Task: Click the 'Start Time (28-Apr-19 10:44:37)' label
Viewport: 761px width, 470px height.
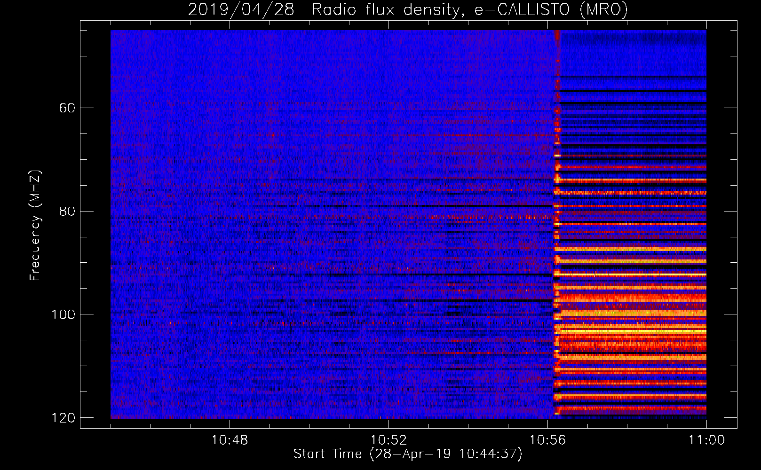Action: [408, 454]
